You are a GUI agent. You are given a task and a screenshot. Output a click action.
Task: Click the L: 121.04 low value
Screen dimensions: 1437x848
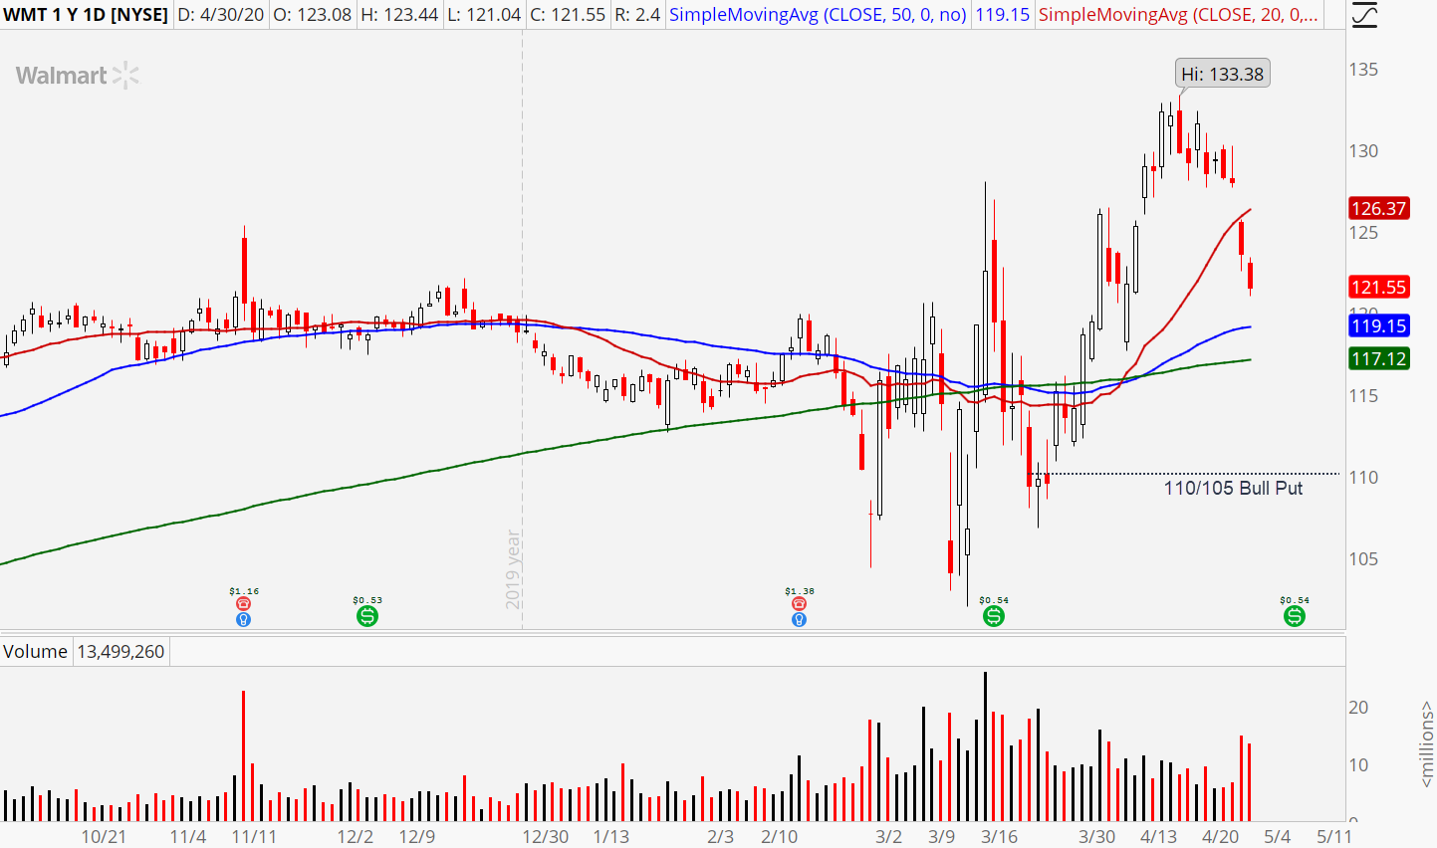[484, 15]
